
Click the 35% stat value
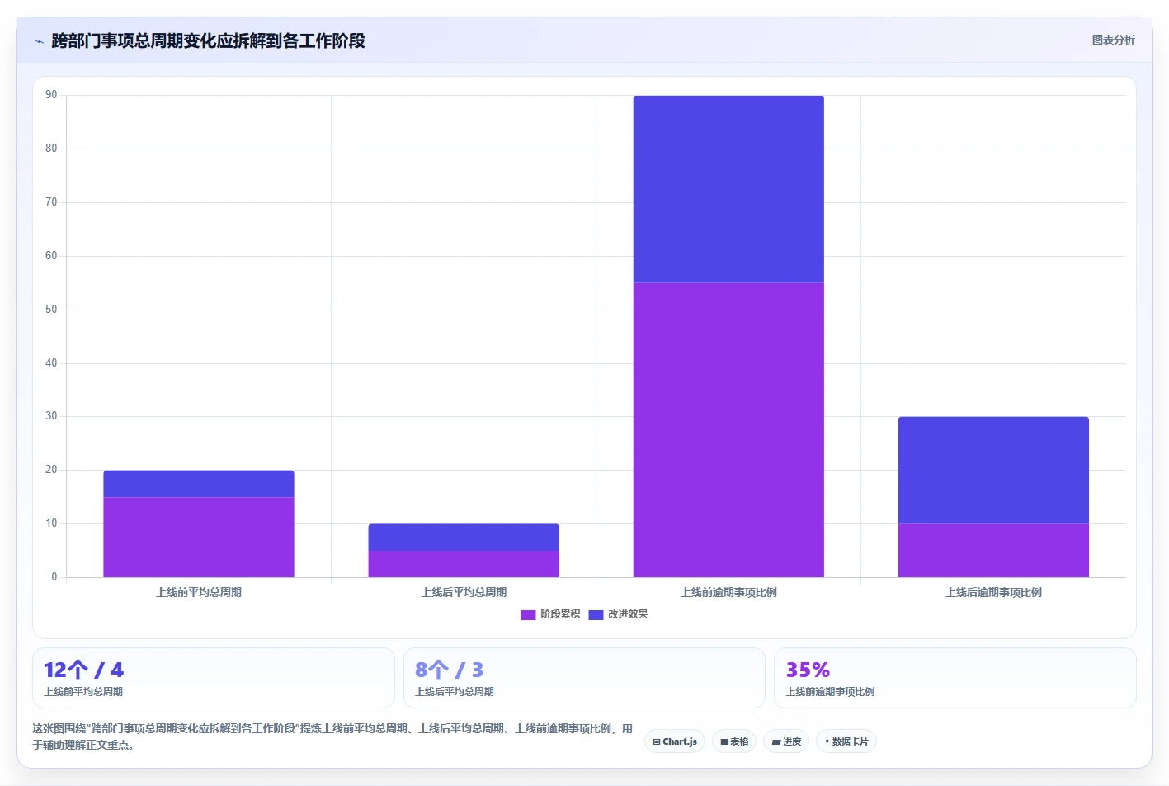[x=808, y=670]
